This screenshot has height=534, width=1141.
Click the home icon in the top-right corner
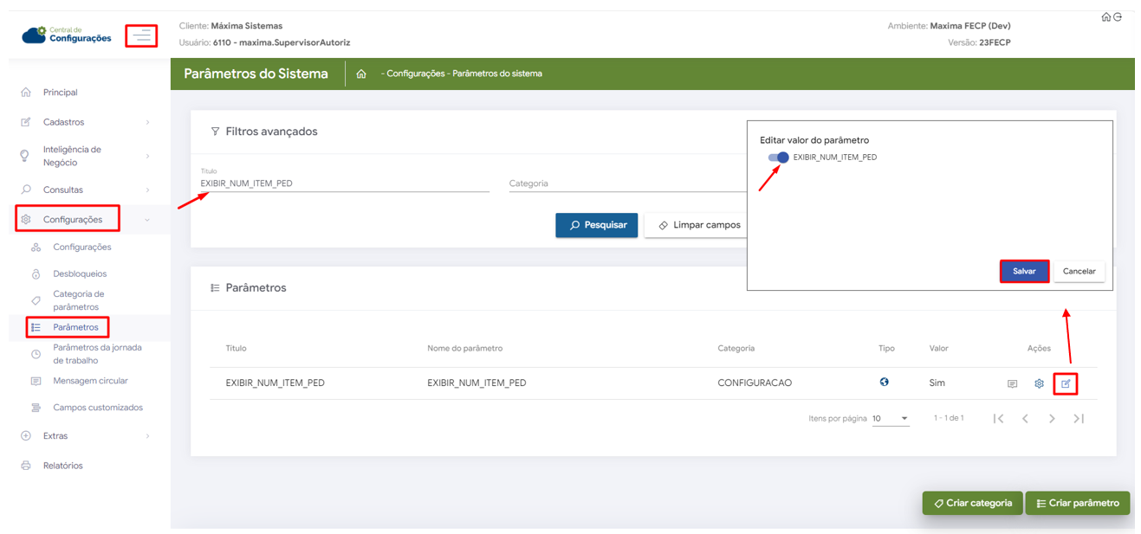tap(1105, 17)
